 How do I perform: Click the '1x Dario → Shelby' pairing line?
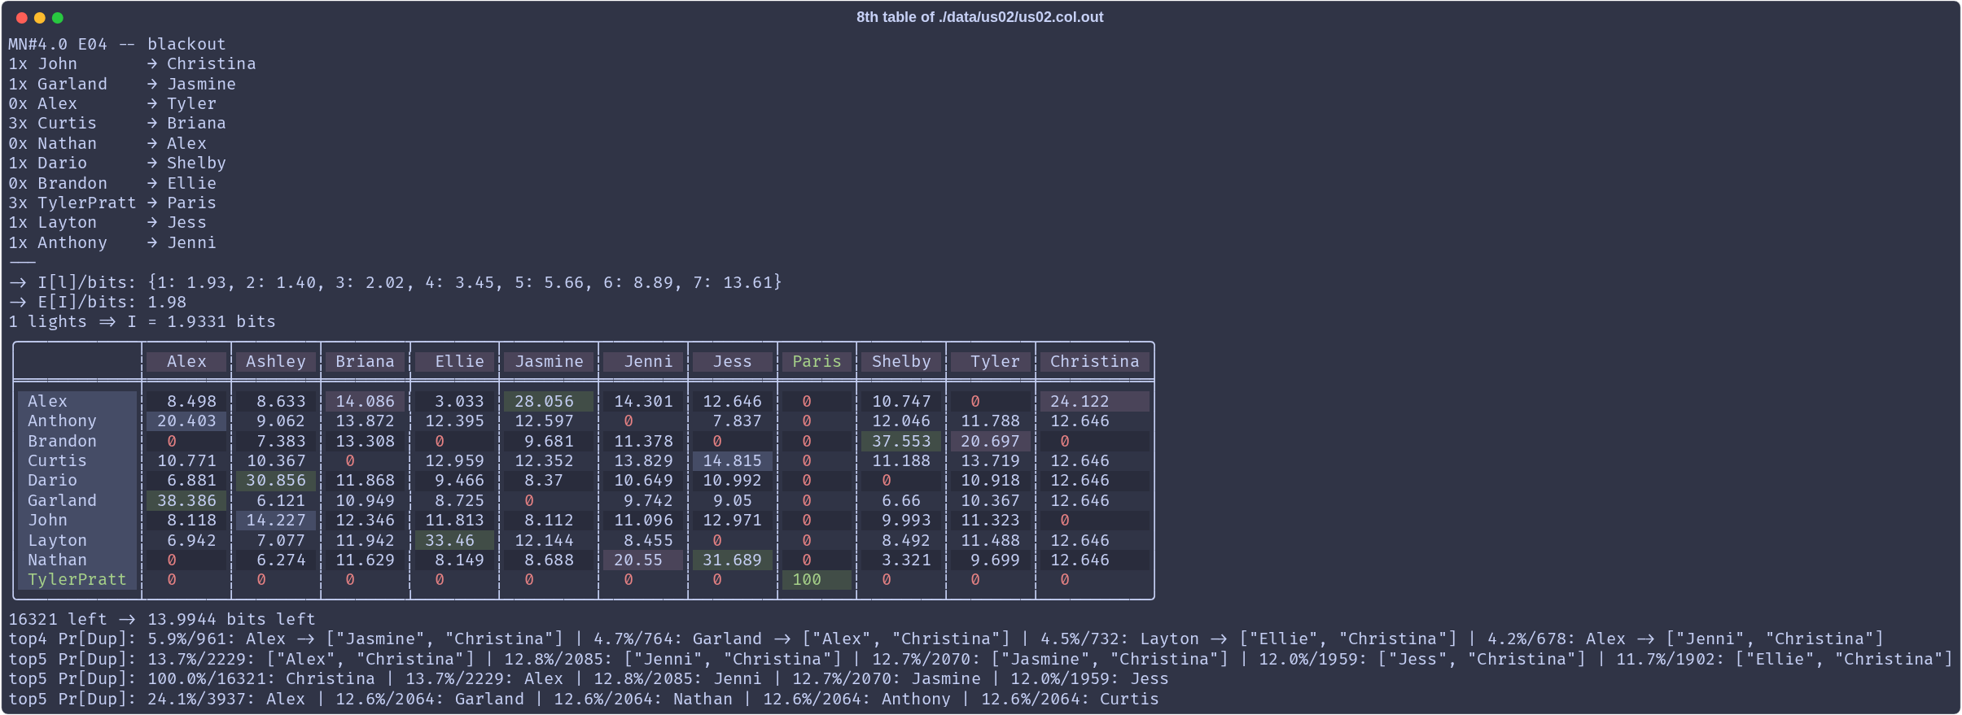117,163
